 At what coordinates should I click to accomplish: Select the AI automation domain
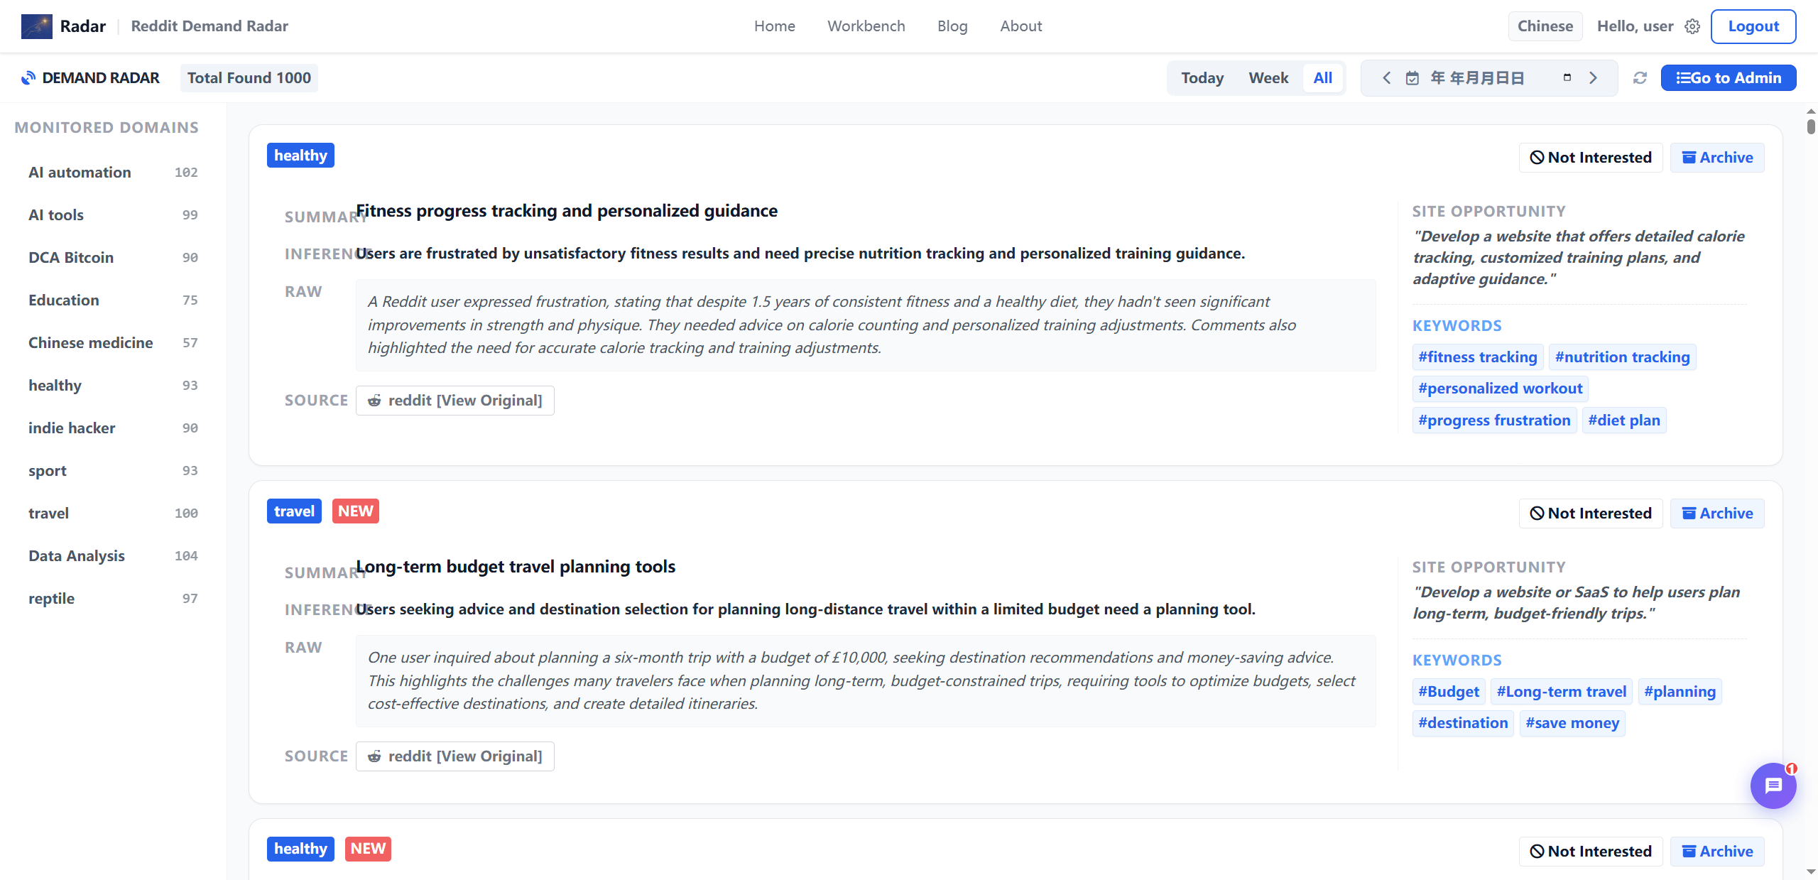[80, 173]
